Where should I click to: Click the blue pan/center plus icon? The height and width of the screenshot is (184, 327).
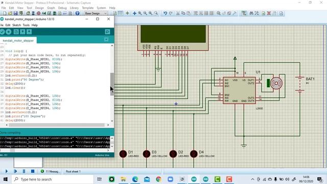(x=134, y=13)
